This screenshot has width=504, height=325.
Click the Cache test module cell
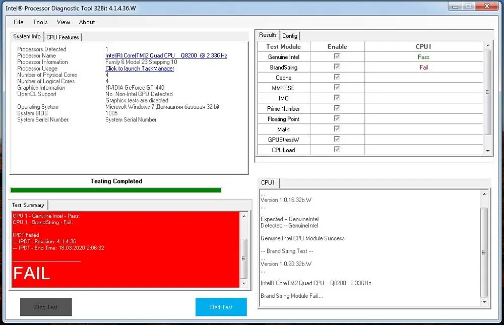pos(283,78)
